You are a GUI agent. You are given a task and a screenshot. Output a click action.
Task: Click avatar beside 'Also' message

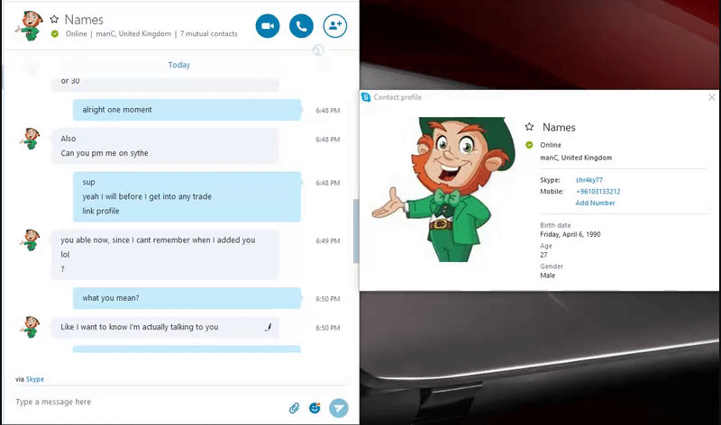click(x=30, y=139)
